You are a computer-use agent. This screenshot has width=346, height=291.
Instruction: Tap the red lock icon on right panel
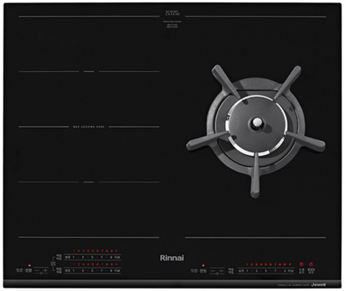[311, 264]
